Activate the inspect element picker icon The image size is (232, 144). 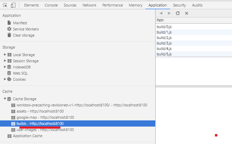pyautogui.click(x=5, y=5)
